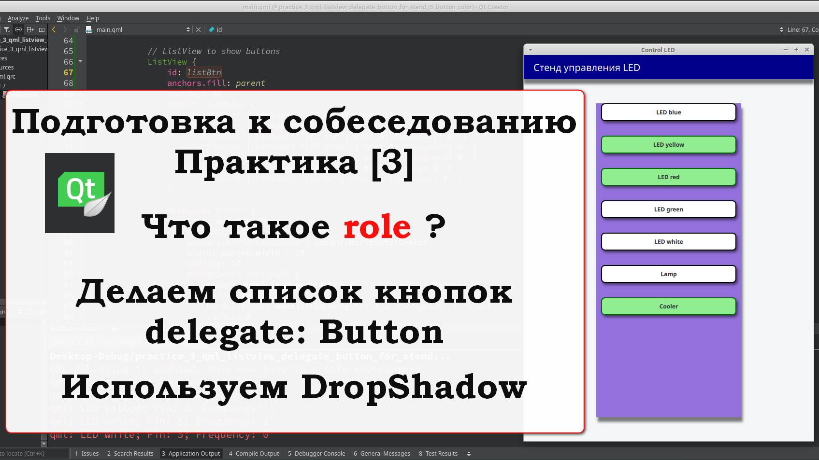Select top project item in tree
Image resolution: width=819 pixels, height=460 pixels.
point(23,40)
